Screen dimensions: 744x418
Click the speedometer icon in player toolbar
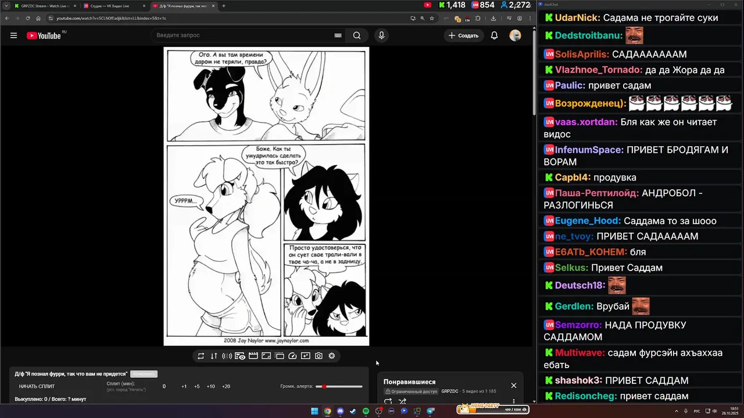click(x=292, y=356)
